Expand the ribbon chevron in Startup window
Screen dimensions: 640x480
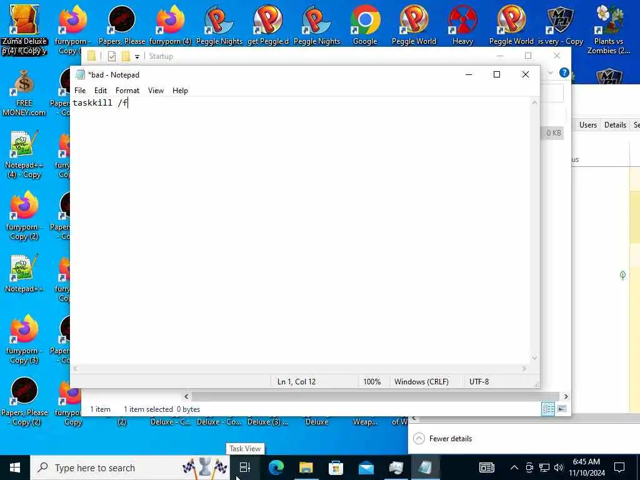(x=550, y=72)
